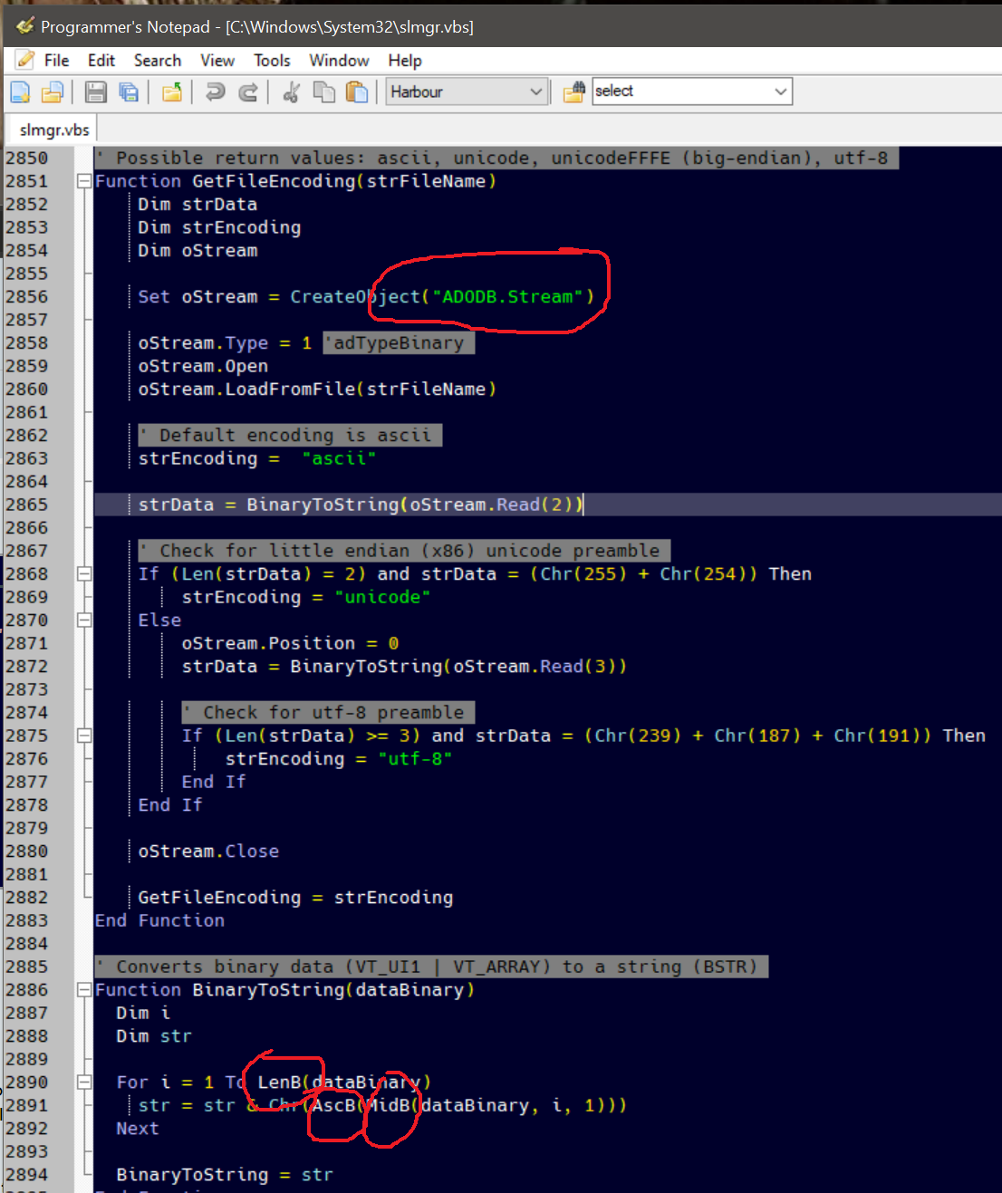Cut selection with the scissors icon
The height and width of the screenshot is (1193, 1002).
click(x=291, y=91)
